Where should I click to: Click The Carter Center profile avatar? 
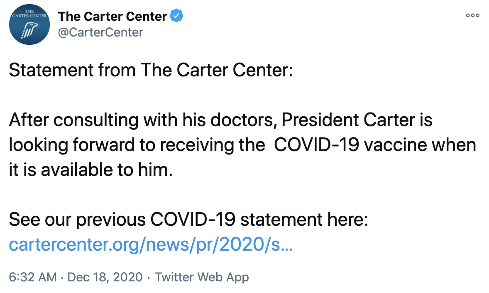(29, 24)
